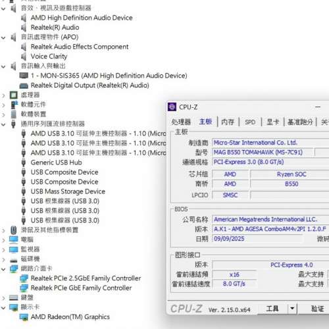This screenshot has width=329, height=329.
Task: Open the 基准跑分 tab in CPU-Z
Action: 300,122
